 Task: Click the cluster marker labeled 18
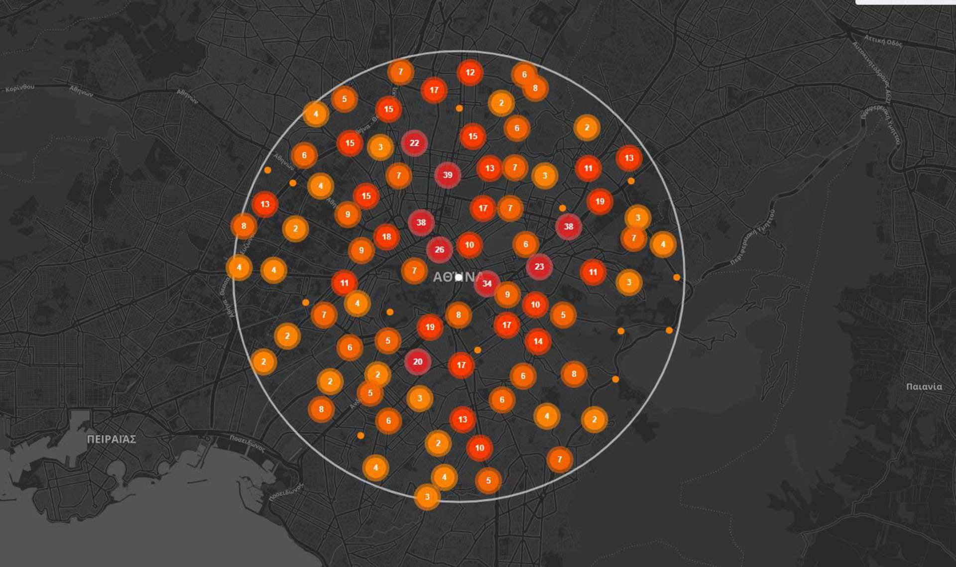(x=387, y=236)
